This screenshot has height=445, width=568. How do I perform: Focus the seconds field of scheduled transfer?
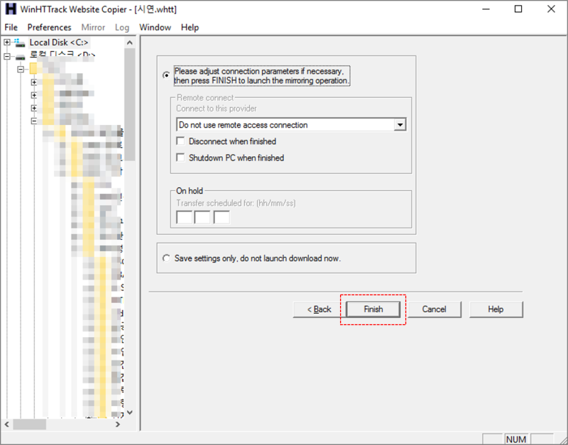[x=222, y=217]
